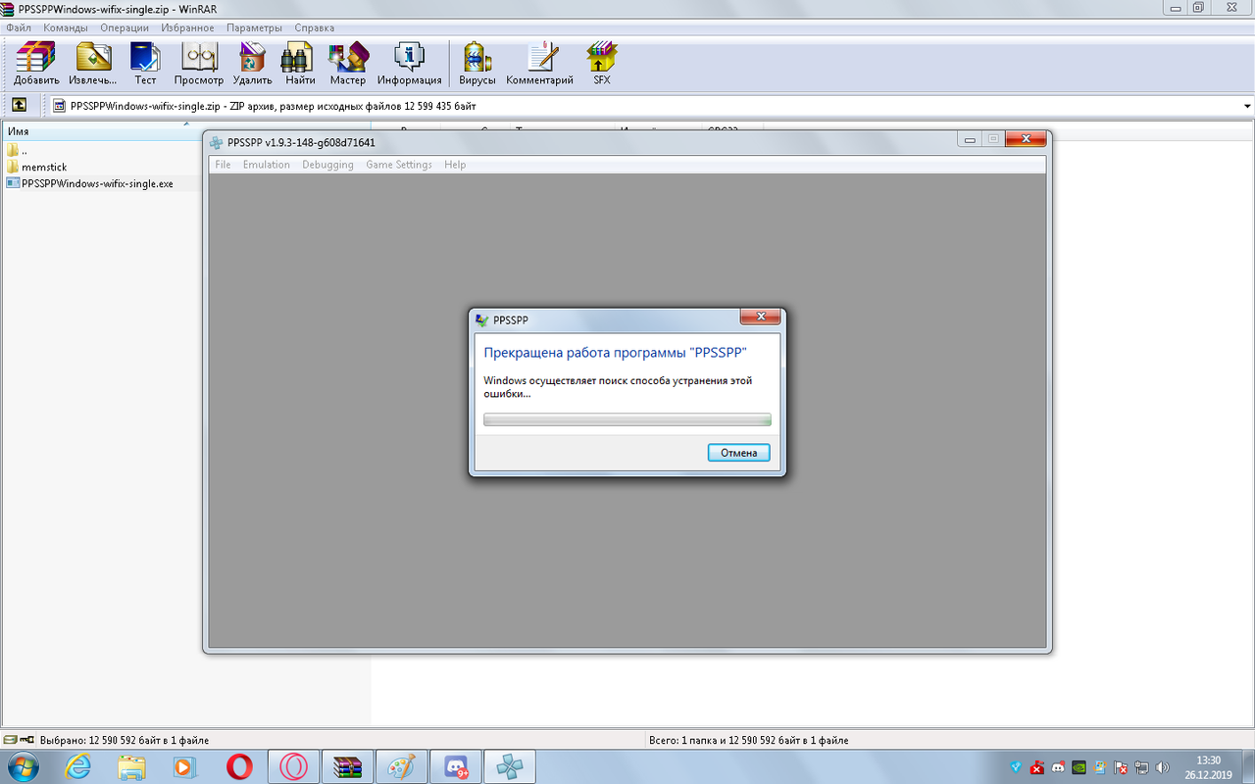1255x784 pixels.
Task: Switch to WinRAR taskbar button
Action: pos(348,767)
